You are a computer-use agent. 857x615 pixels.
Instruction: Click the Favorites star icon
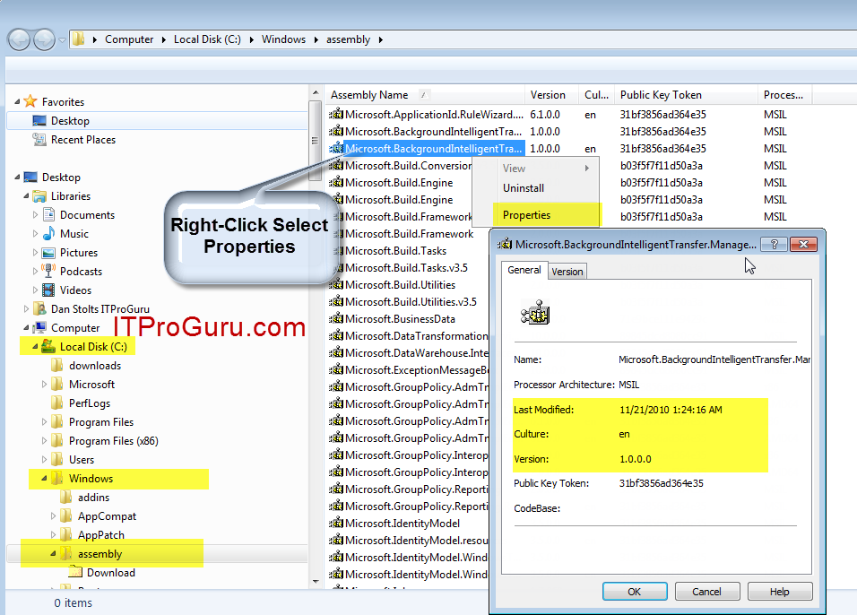[30, 101]
